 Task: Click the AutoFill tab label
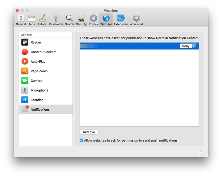42,24
